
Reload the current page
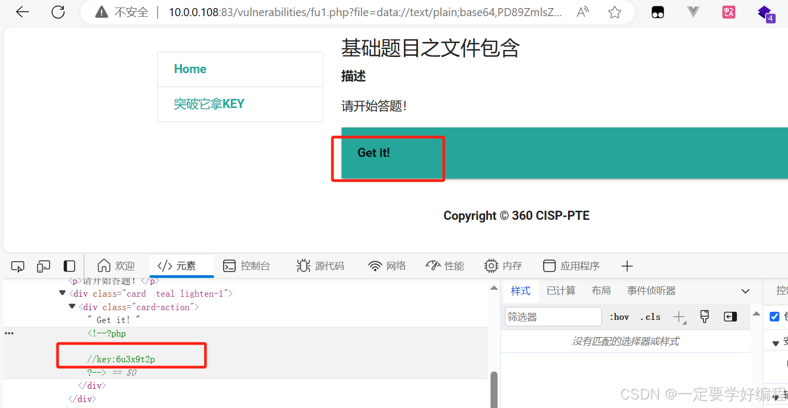pyautogui.click(x=58, y=12)
